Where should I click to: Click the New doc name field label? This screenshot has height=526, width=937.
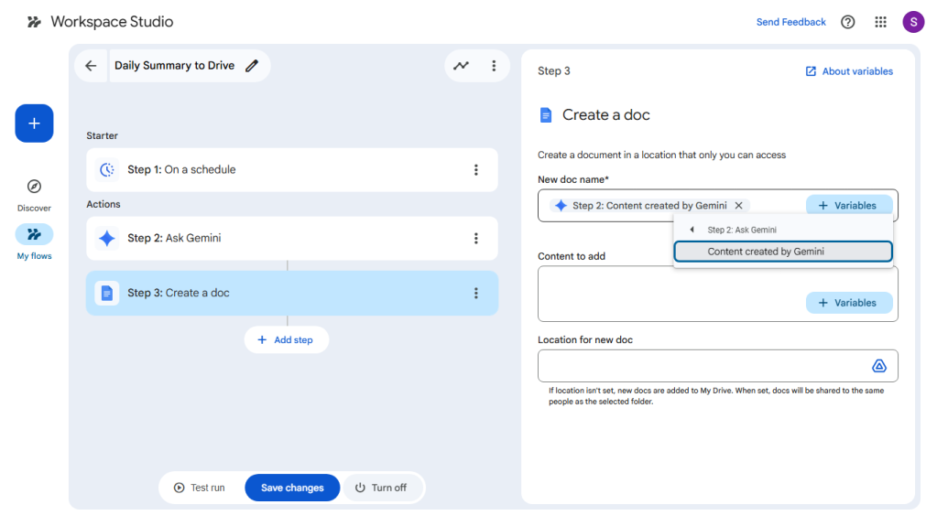573,179
